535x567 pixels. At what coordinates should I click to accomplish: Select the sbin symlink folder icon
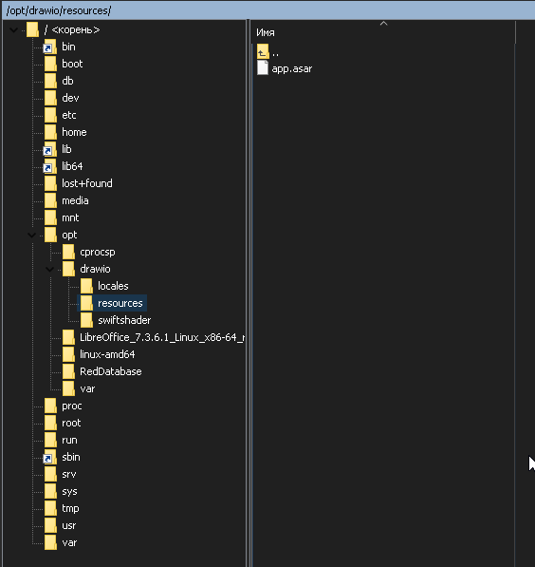click(x=50, y=458)
